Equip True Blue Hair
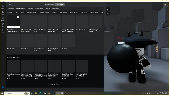This screenshot has width=169, height=95. (x=82, y=22)
